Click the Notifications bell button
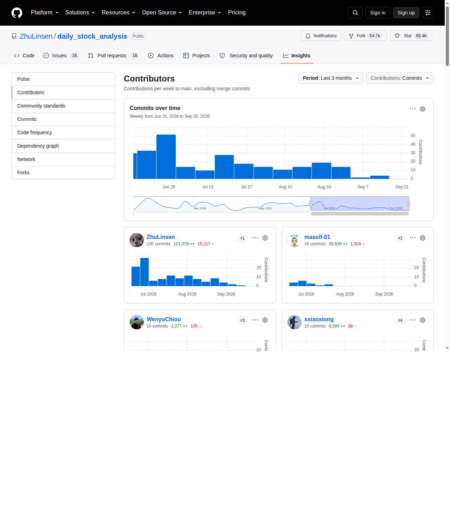The image size is (450, 512). tap(321, 36)
